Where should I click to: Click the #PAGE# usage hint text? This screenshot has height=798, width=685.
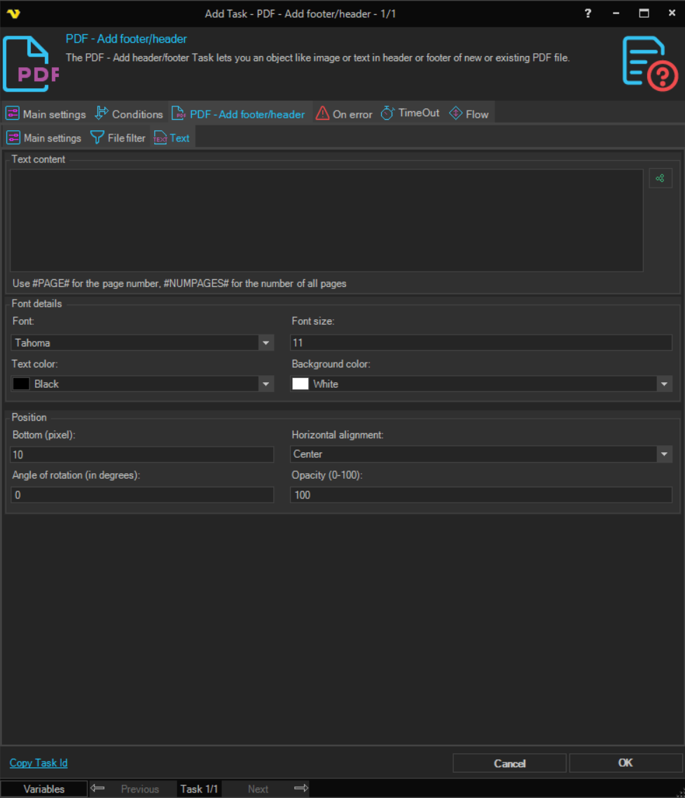[179, 283]
